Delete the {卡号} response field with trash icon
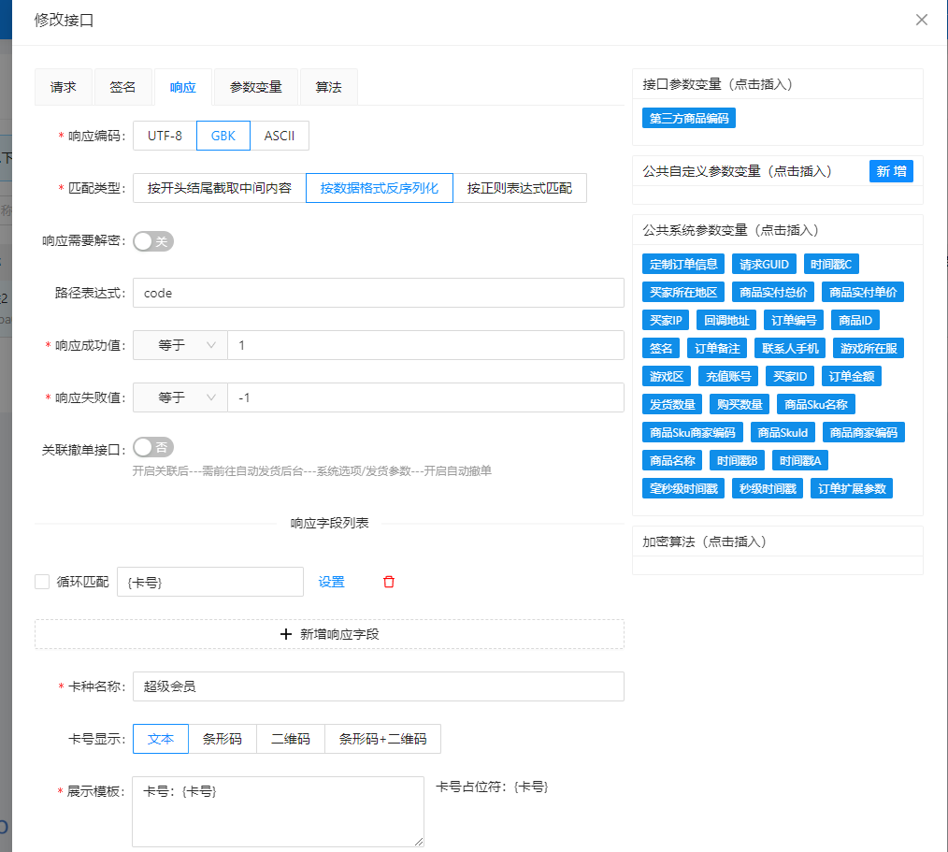 [x=389, y=582]
